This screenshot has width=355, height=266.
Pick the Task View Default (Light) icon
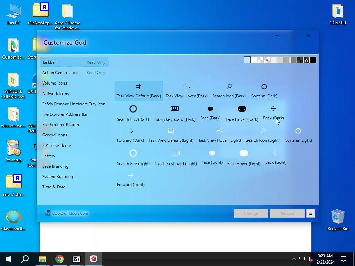171,135
